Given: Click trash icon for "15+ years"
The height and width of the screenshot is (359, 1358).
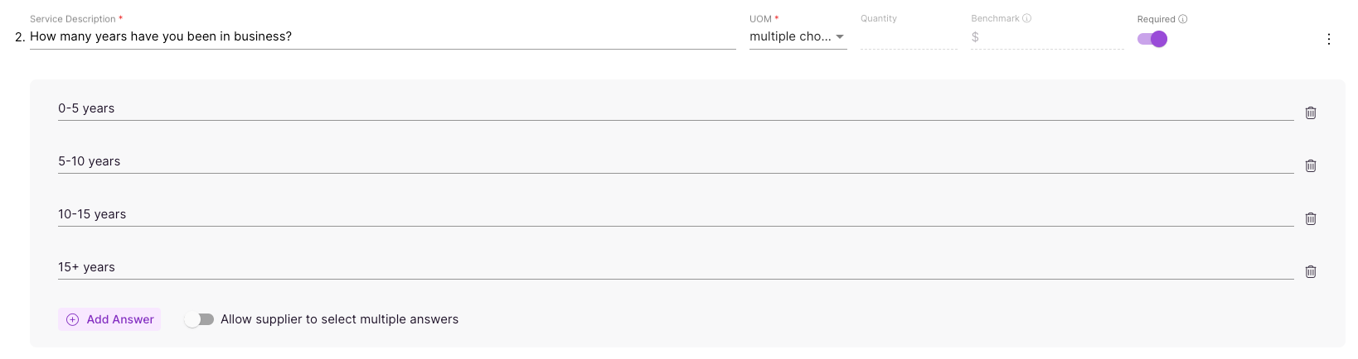Looking at the screenshot, I should click(1311, 271).
